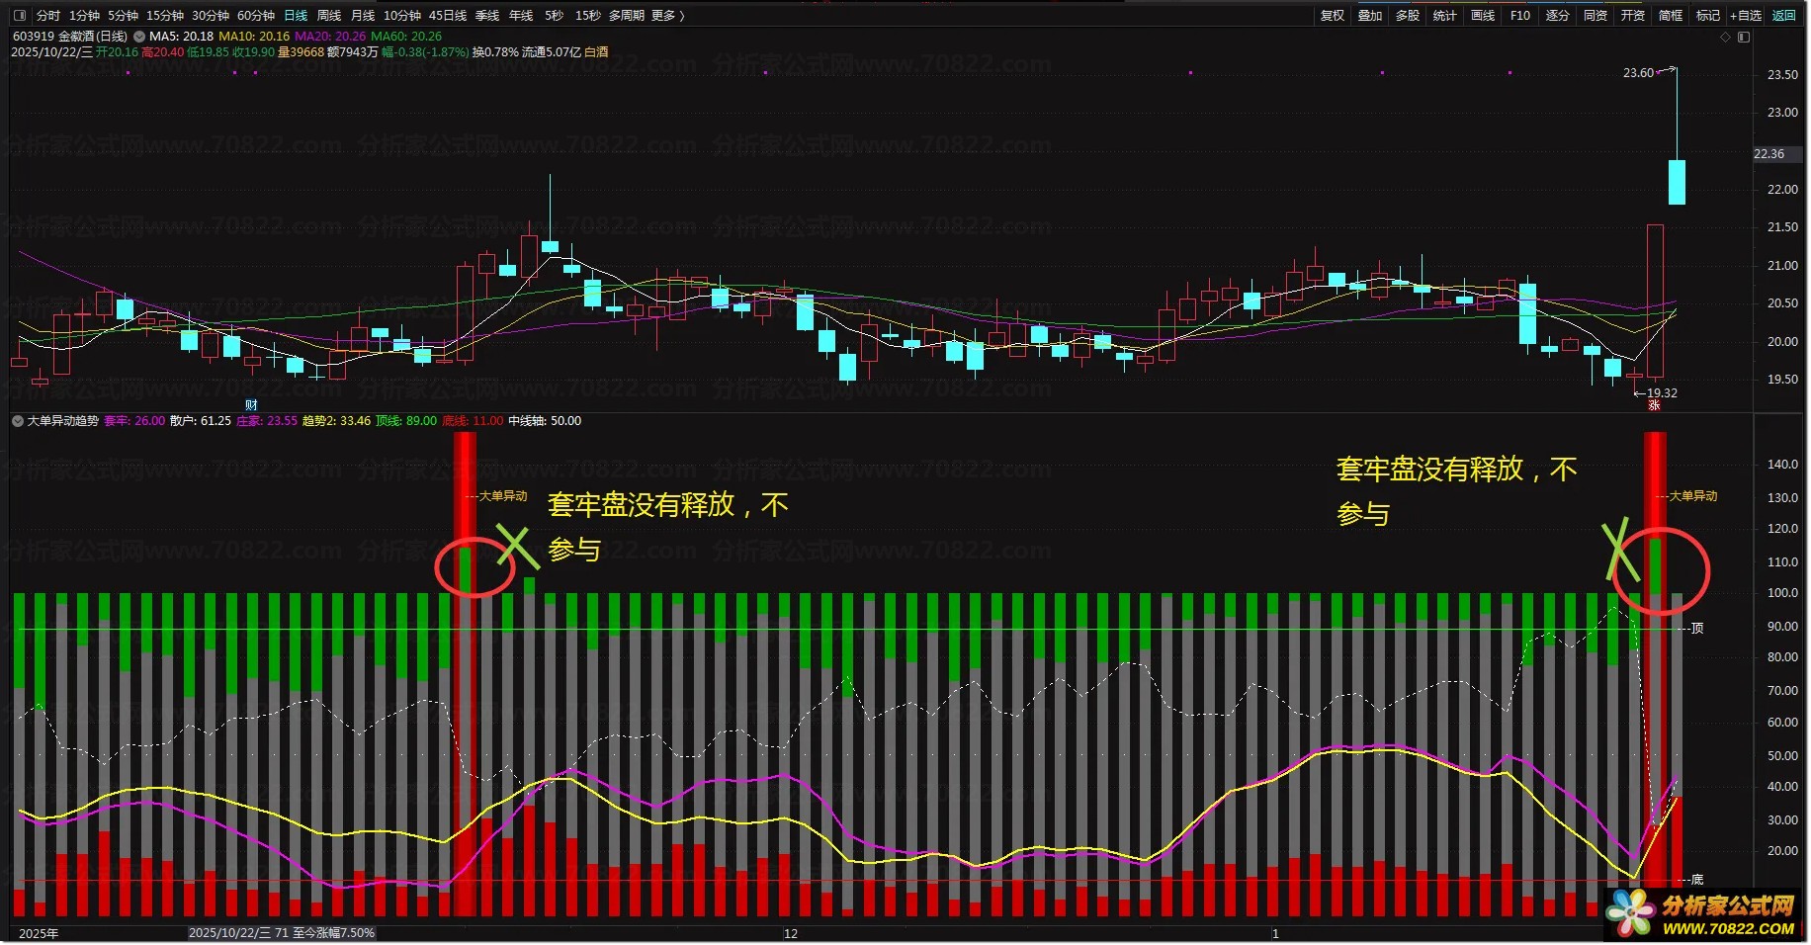
Task: Click the 19.32 low price label
Action: (1662, 393)
